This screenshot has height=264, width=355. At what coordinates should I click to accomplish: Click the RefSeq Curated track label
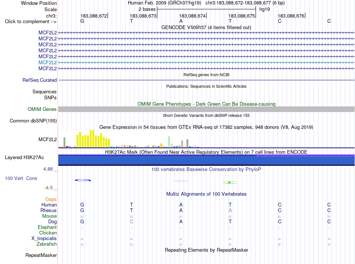40,80
